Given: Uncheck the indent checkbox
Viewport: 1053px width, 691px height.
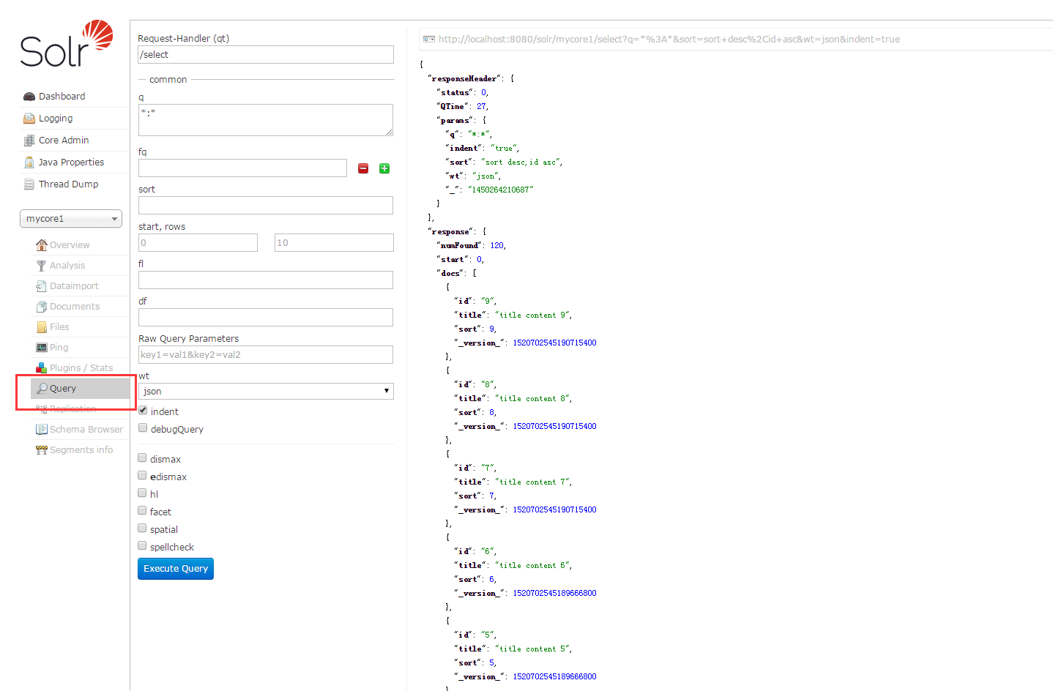Looking at the screenshot, I should point(143,411).
